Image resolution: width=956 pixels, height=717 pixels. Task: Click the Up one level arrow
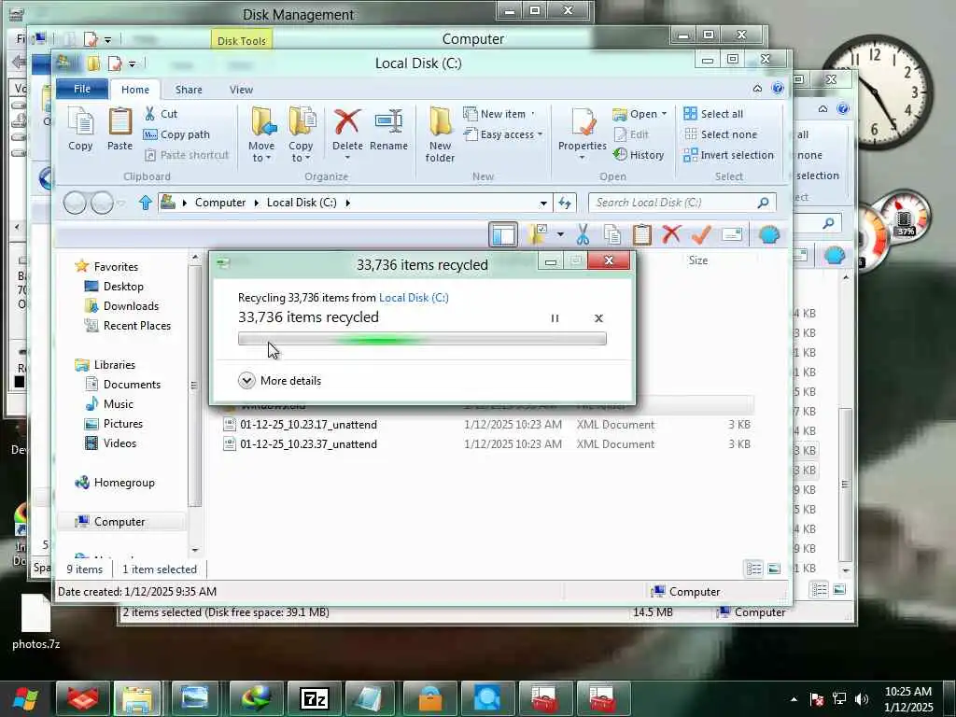pos(145,203)
